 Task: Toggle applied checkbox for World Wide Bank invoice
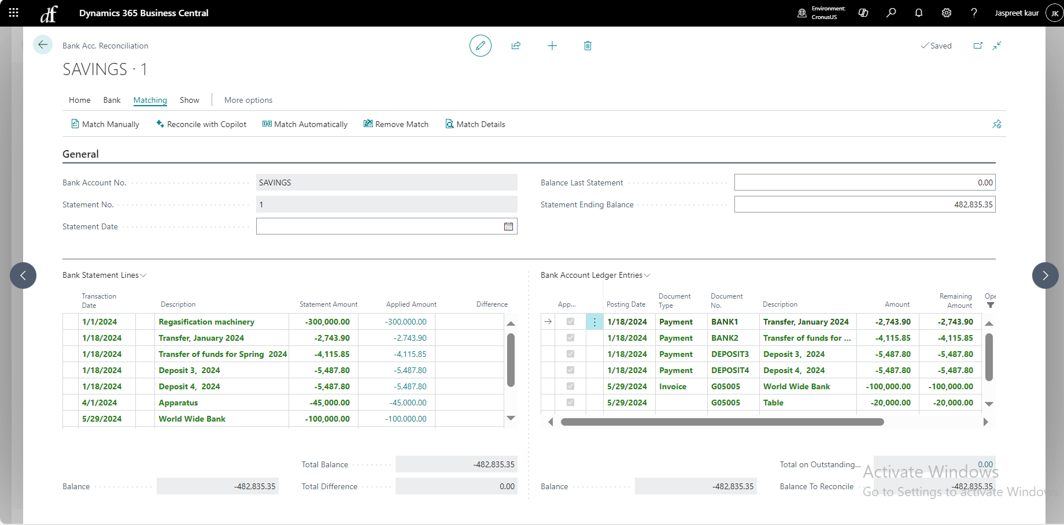[x=570, y=386]
